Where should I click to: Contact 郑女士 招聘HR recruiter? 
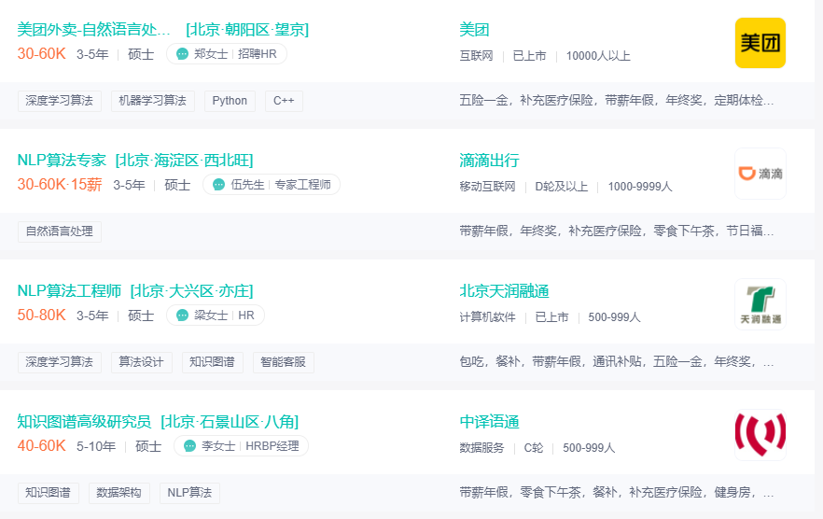(x=227, y=53)
